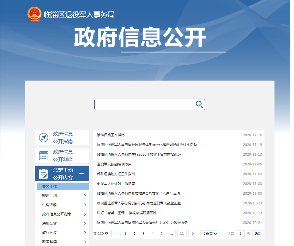This screenshot has height=246, width=294.
Task: Click the magnifier search icon
Action: 199,104
